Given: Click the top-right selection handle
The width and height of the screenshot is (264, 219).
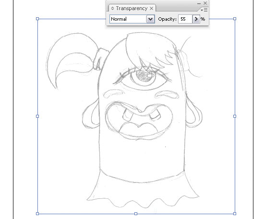Looking at the screenshot, I should tap(235, 19).
